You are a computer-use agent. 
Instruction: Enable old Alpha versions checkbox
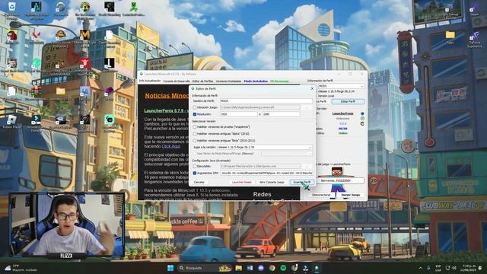coord(195,134)
